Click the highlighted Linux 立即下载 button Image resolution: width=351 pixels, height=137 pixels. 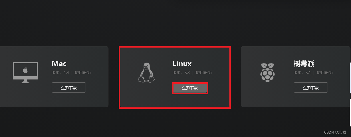190,88
